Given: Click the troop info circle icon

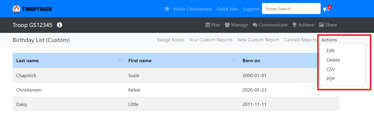Looking at the screenshot, I should coord(59,25).
